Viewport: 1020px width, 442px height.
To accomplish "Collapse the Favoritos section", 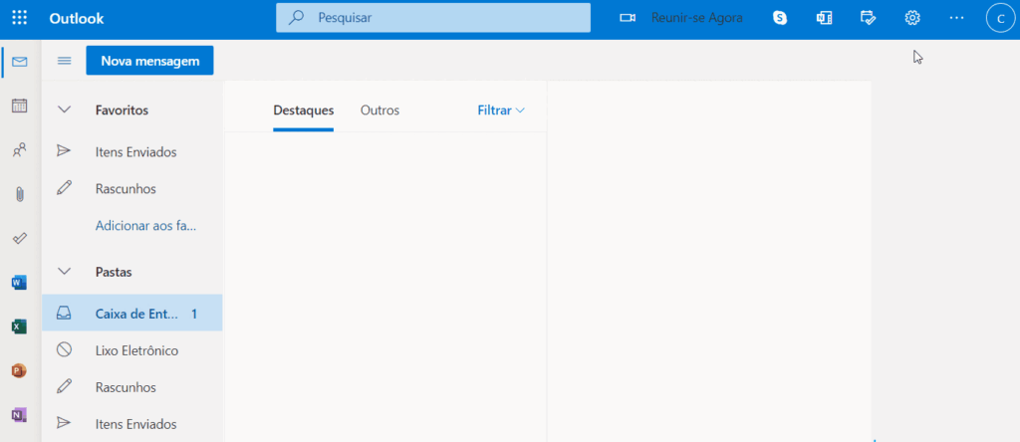I will [64, 110].
